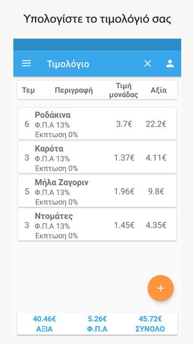Click the 1.37€ unit price of Καρότα
Screen dimensions: 193x344
(124, 158)
